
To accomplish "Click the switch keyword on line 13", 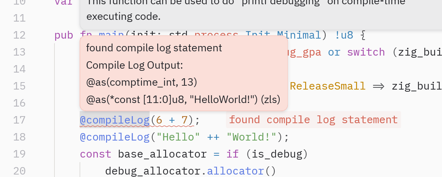I will coord(366,52).
